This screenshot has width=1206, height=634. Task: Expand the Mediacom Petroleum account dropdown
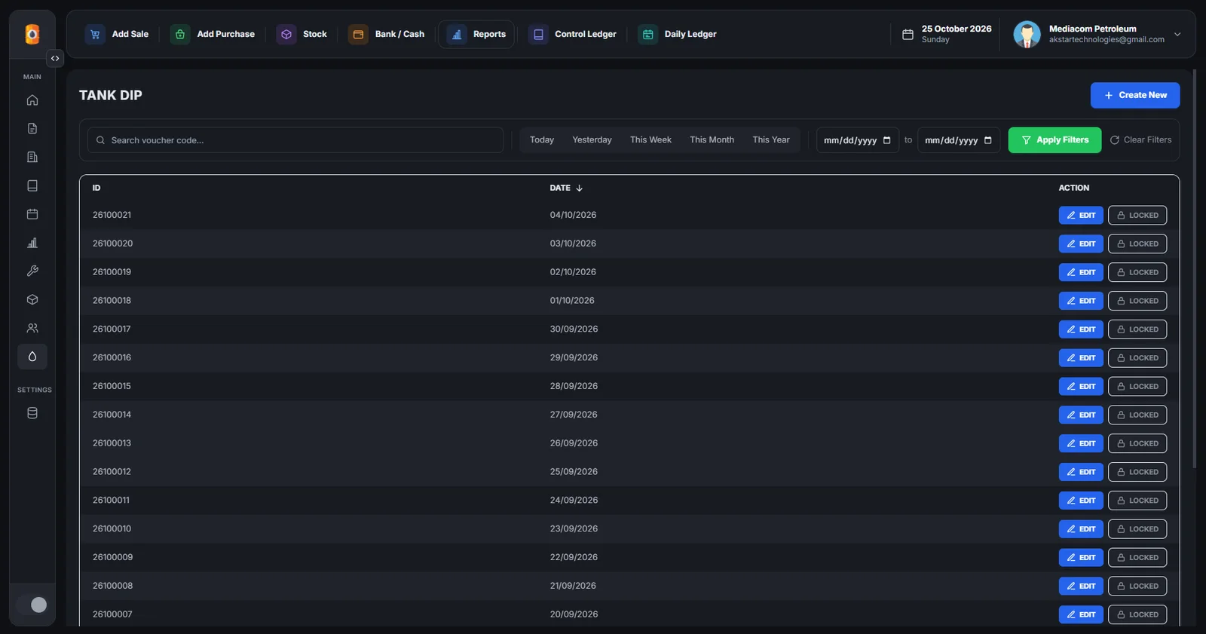tap(1177, 34)
